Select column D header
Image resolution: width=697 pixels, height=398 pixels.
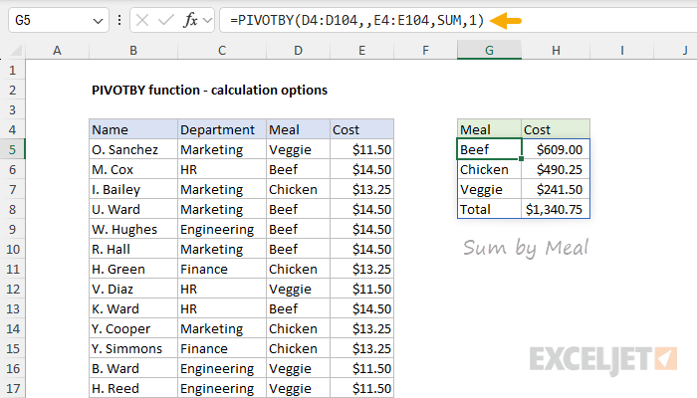(298, 50)
